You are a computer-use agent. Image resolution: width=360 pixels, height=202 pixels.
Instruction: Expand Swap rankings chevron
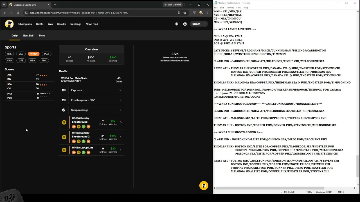click(x=121, y=110)
